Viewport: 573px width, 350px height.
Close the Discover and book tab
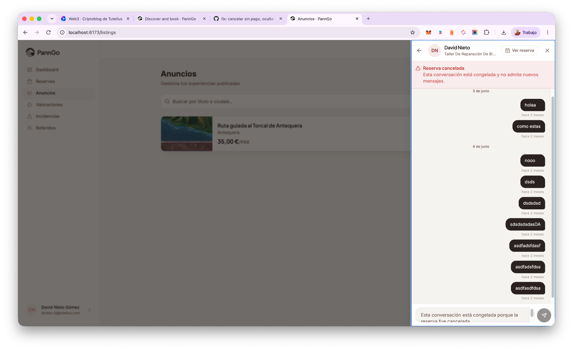204,19
